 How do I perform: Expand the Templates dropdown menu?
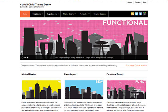tap(85, 14)
